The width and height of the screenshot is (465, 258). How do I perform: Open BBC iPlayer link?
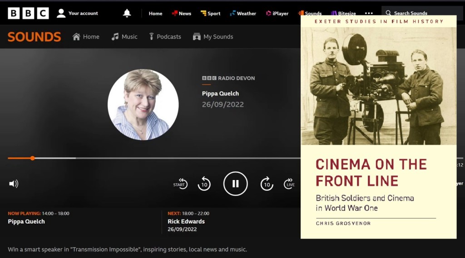pos(277,14)
